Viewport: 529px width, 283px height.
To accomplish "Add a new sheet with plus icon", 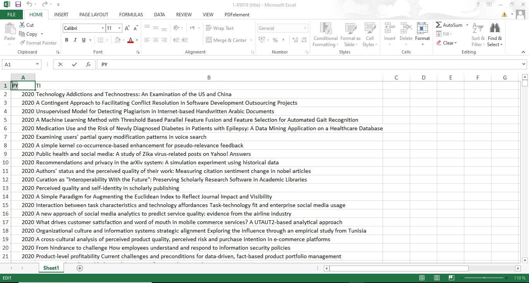I will (x=80, y=268).
